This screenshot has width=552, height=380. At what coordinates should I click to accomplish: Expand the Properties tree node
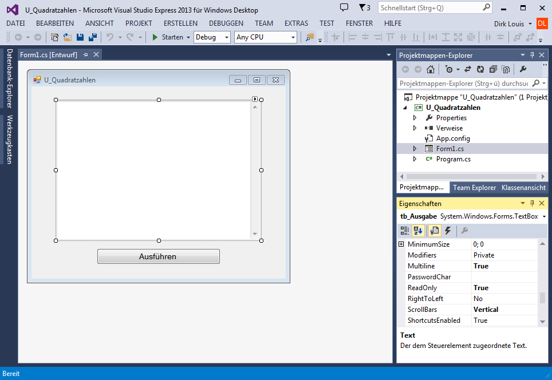415,118
